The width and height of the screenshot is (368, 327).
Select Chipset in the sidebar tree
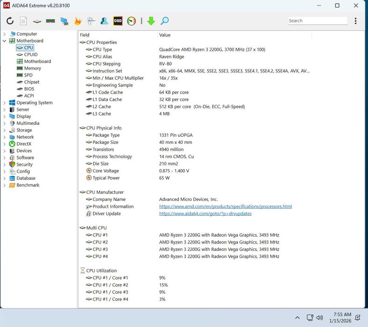pos(28,82)
